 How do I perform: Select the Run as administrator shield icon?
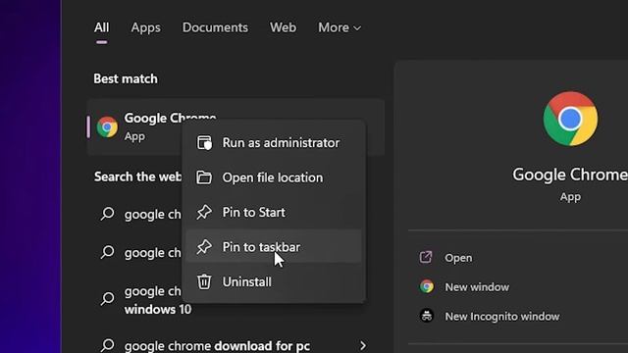pos(204,143)
